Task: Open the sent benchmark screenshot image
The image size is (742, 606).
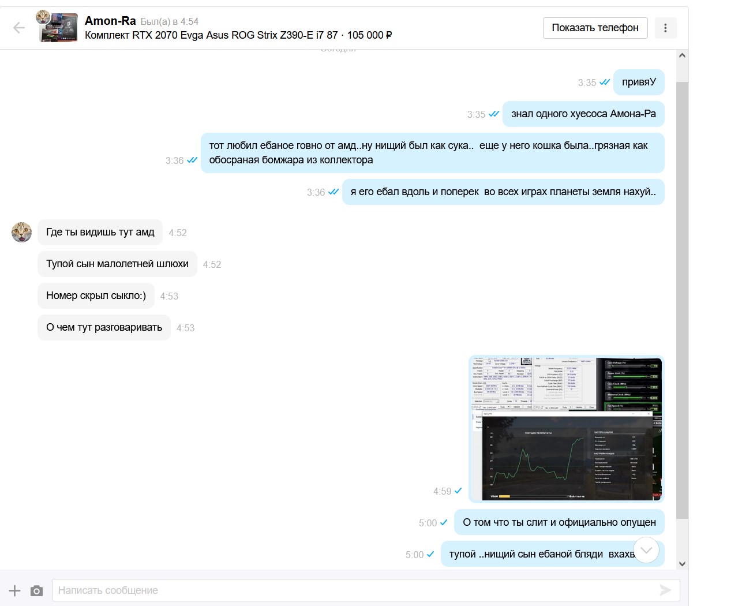Action: tap(567, 429)
